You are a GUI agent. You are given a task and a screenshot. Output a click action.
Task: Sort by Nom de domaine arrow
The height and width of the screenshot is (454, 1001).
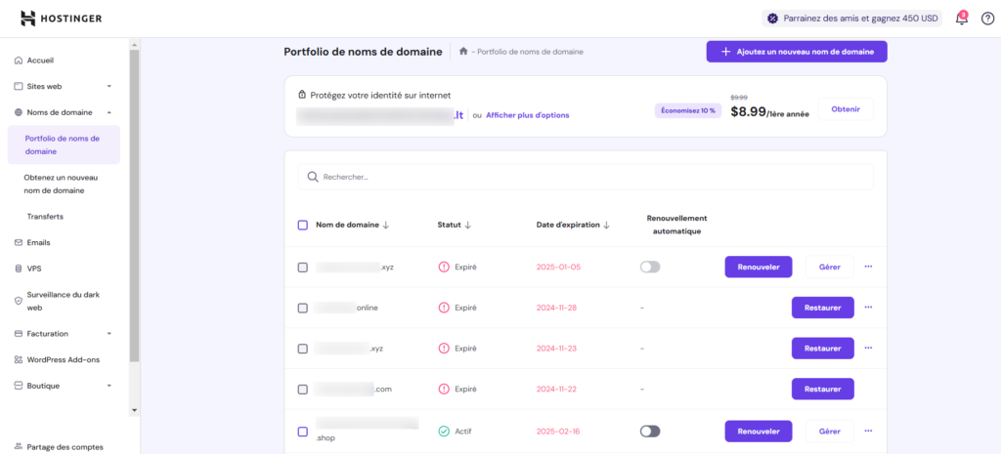386,226
